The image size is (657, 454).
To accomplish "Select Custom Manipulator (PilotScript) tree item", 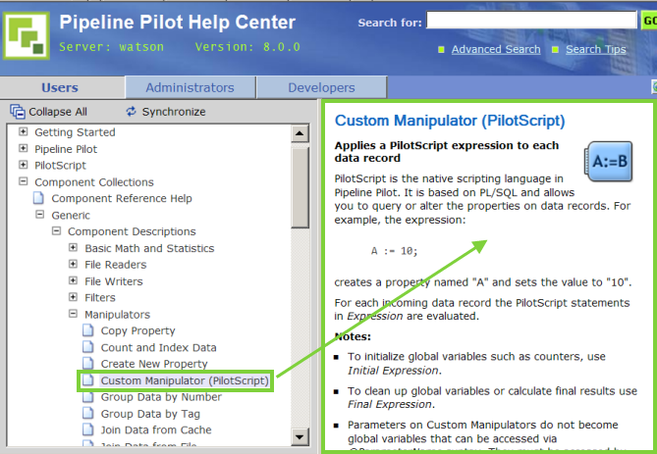I will [184, 380].
